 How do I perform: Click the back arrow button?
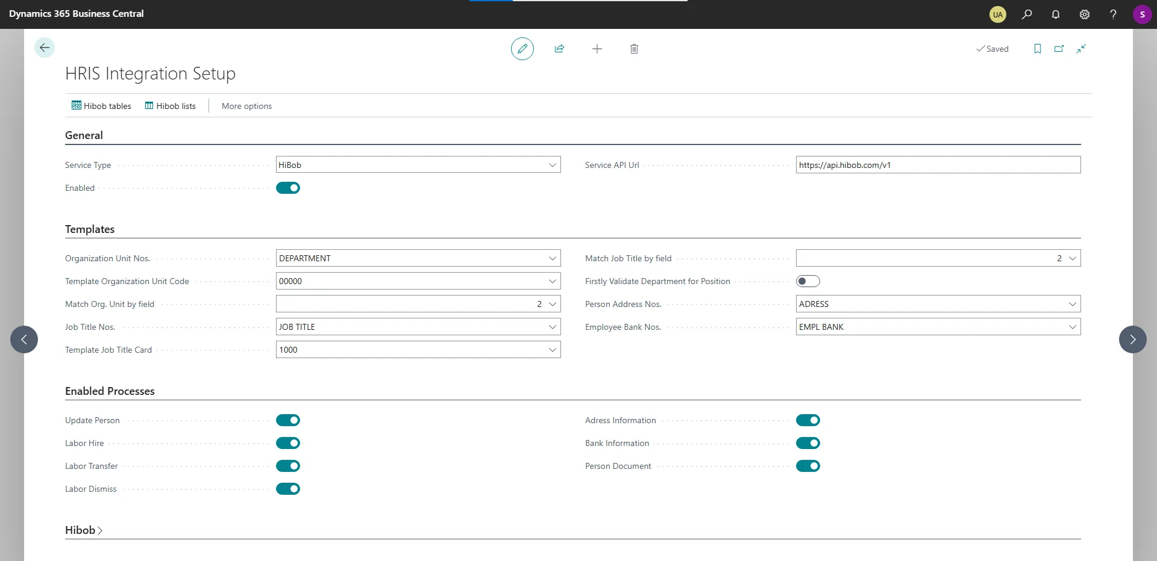pyautogui.click(x=45, y=48)
